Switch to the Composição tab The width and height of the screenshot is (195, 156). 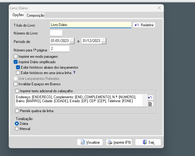35,15
